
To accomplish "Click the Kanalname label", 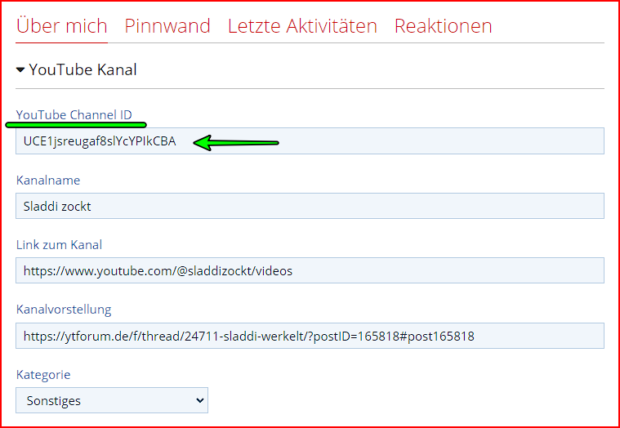I will tap(48, 180).
